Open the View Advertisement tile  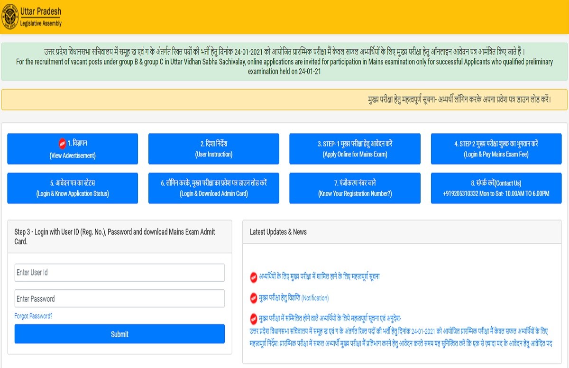coord(73,149)
